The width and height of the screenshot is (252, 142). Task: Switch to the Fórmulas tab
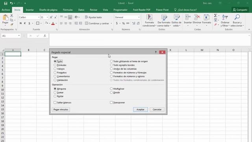tap(68, 10)
